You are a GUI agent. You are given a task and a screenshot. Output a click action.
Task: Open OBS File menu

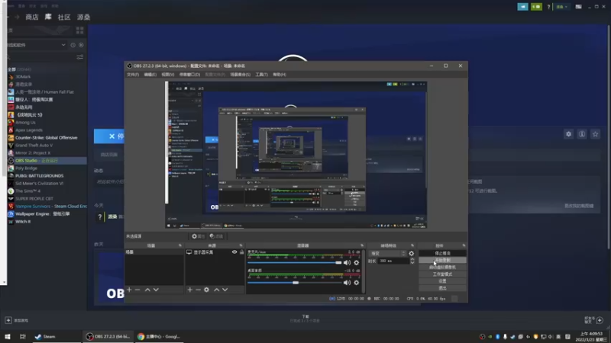click(133, 74)
